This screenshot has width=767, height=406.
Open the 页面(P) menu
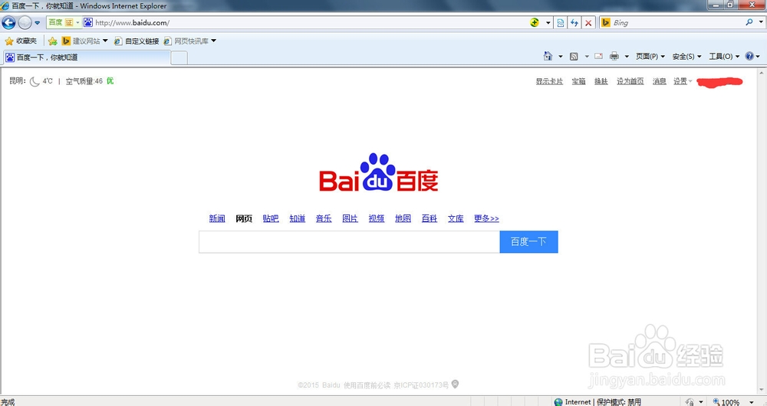[650, 56]
